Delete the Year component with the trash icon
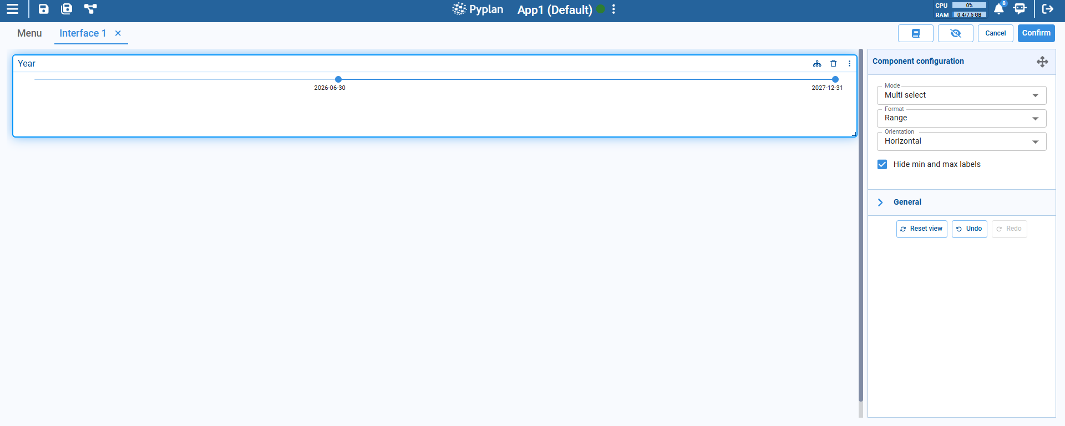This screenshot has height=426, width=1065. (833, 64)
